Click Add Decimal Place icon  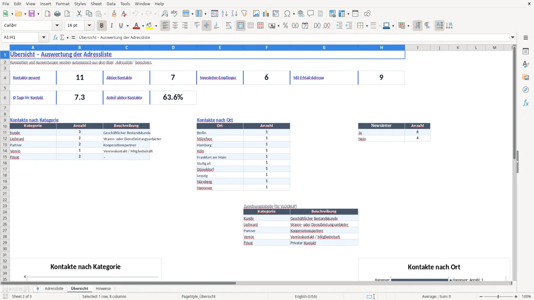point(317,26)
